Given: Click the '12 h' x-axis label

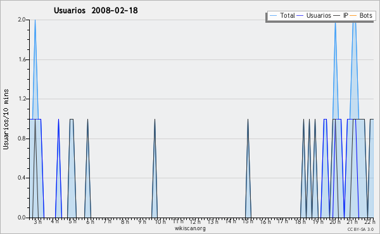Looking at the screenshot, I should (x=195, y=222).
